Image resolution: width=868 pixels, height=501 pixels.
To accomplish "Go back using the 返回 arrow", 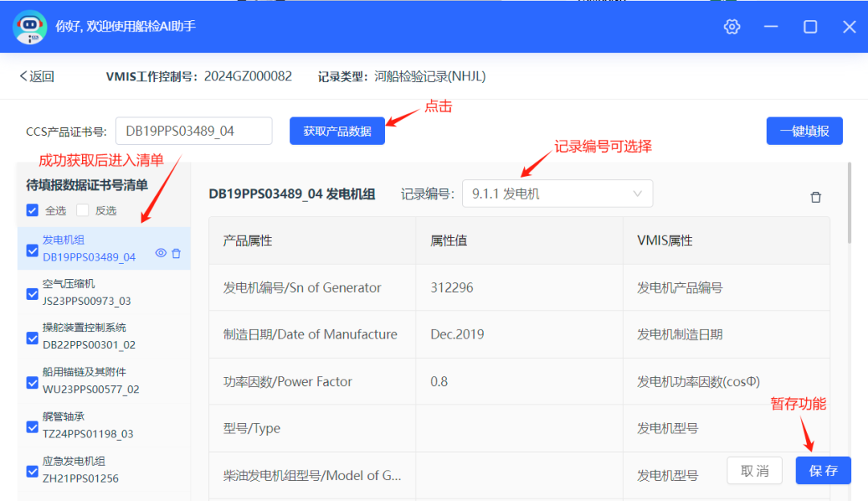I will (x=37, y=76).
